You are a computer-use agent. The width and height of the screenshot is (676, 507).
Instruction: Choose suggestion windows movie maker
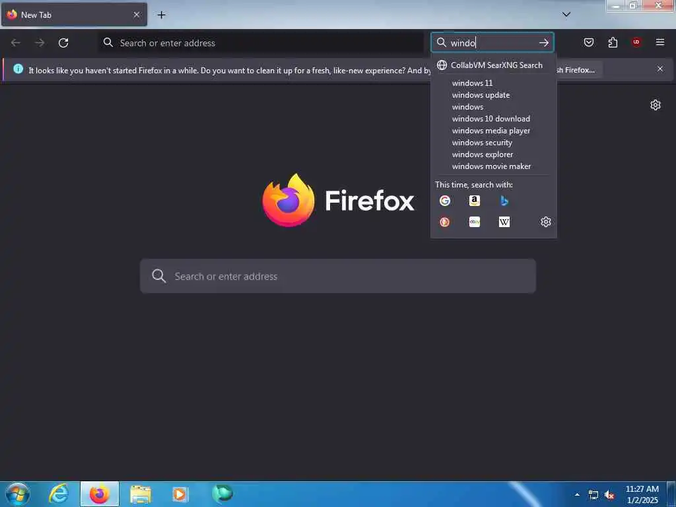(x=494, y=166)
